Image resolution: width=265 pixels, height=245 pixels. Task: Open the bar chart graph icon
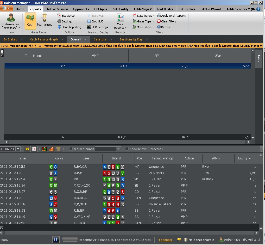pyautogui.click(x=51, y=149)
